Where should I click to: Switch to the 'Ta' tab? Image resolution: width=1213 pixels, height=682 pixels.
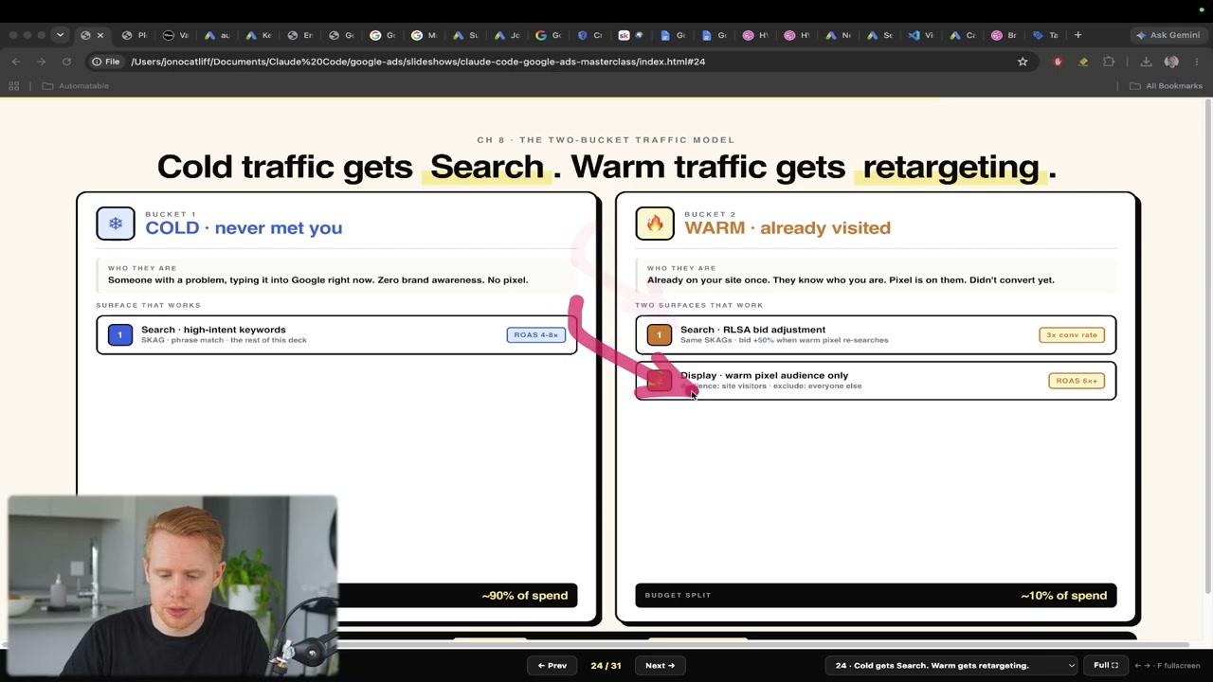coord(1045,35)
